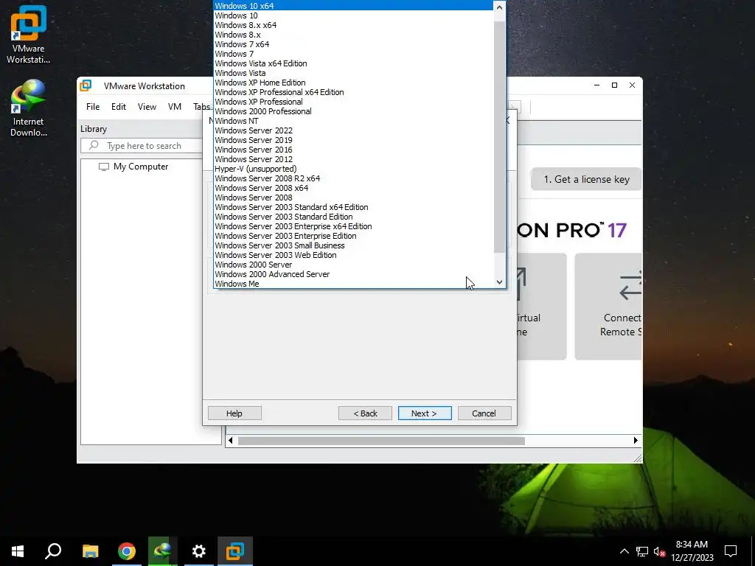Image resolution: width=755 pixels, height=566 pixels.
Task: Choose Windows NT entry
Action: click(353, 121)
